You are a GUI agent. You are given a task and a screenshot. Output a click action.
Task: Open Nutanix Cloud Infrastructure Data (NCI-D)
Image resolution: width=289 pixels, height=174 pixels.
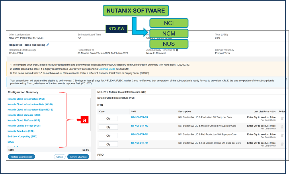pyautogui.click(x=30, y=104)
